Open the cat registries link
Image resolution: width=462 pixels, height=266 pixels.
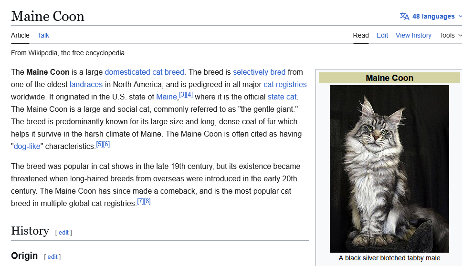285,84
